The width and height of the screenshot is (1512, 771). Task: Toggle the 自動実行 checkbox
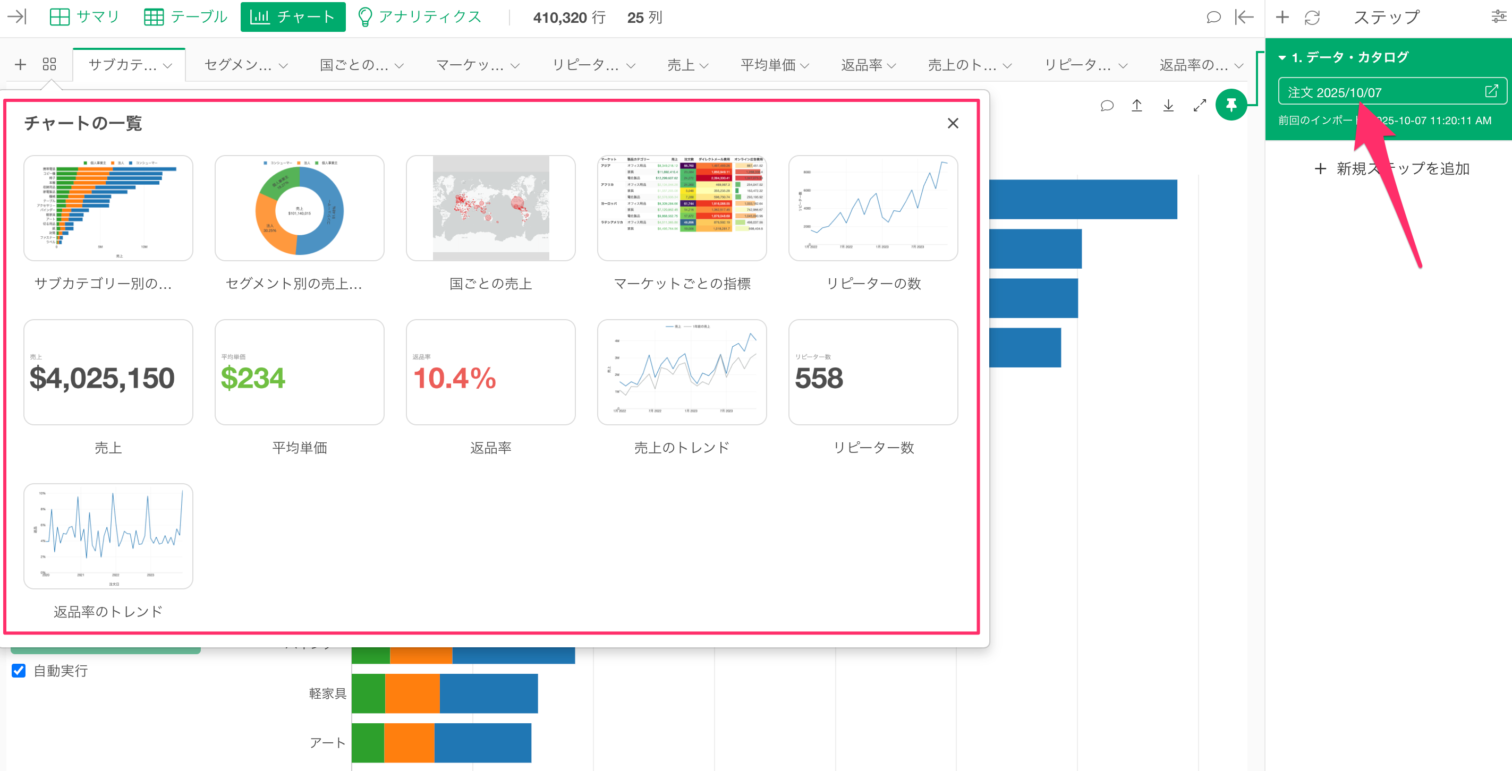[x=19, y=670]
